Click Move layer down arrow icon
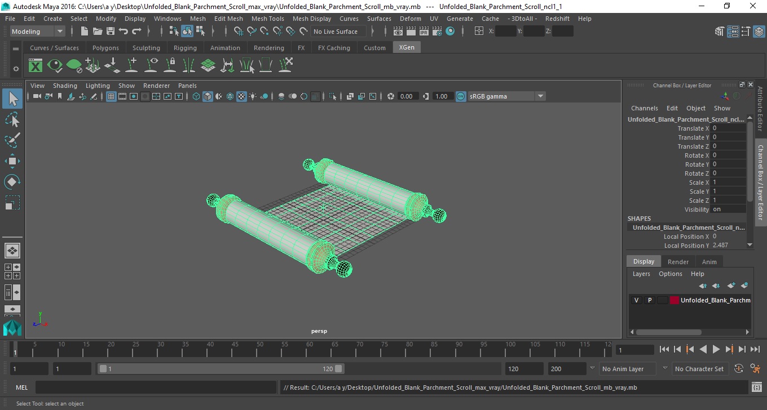 [716, 286]
